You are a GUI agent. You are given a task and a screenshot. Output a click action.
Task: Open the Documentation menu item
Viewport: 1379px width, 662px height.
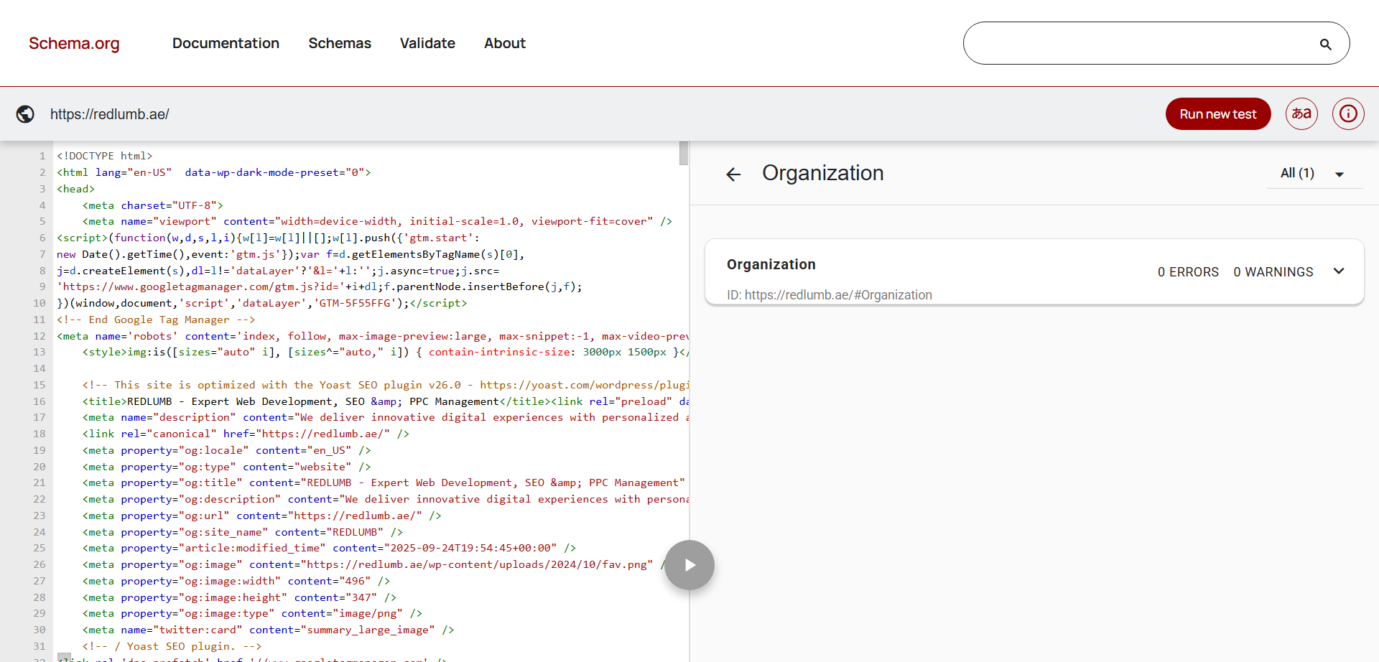(x=226, y=43)
